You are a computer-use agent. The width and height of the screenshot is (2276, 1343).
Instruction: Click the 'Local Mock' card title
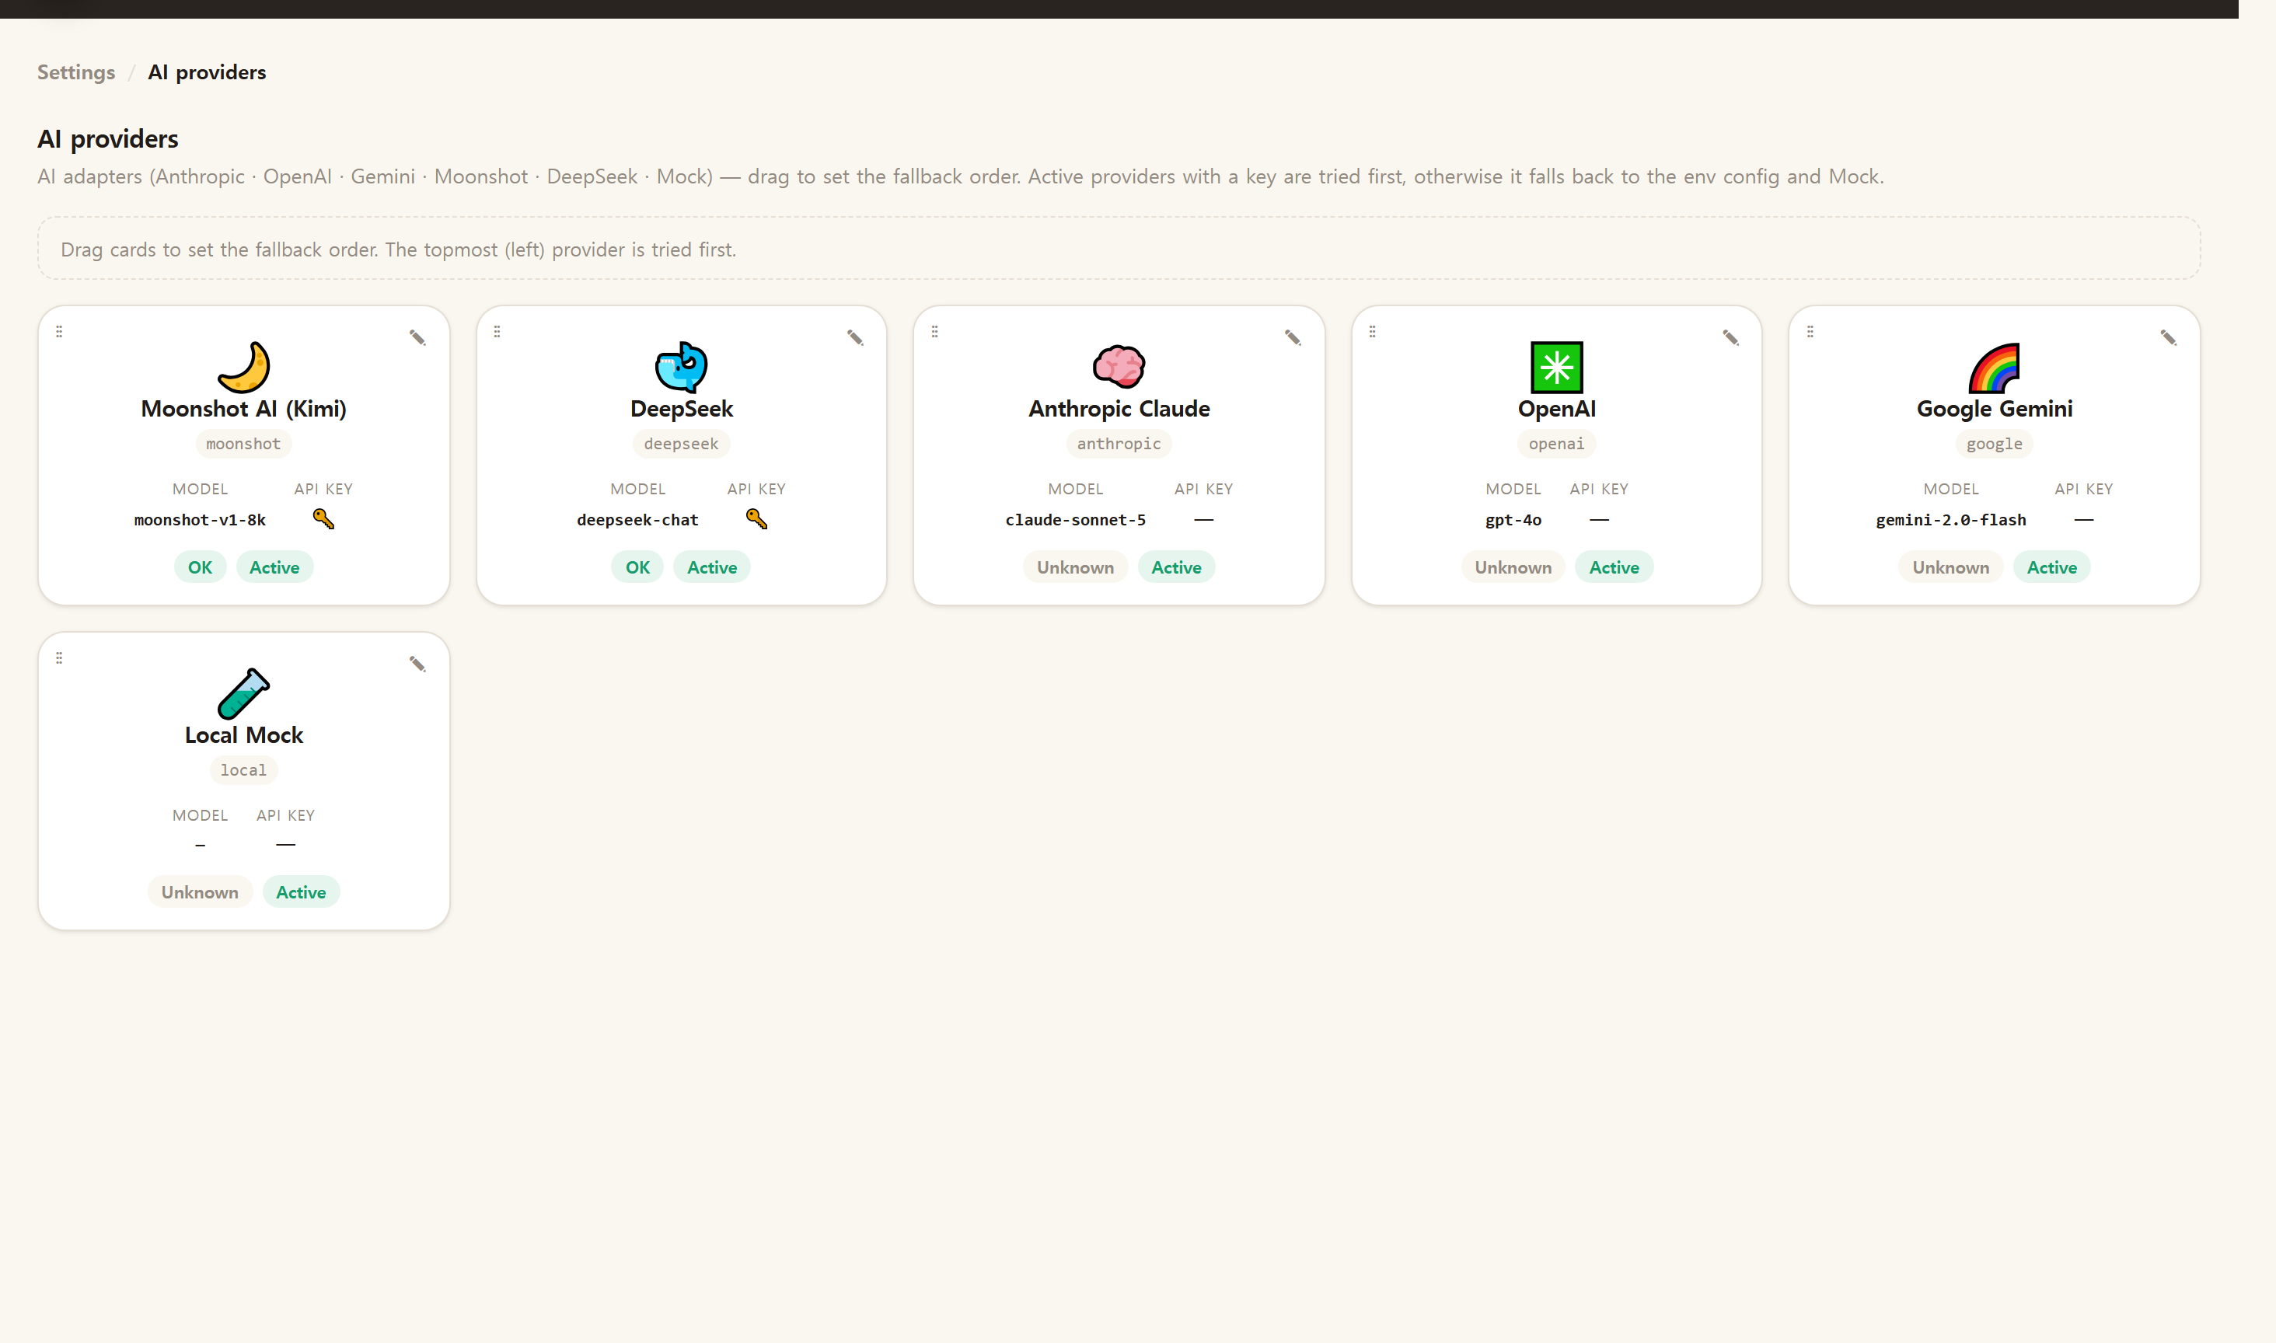(243, 736)
